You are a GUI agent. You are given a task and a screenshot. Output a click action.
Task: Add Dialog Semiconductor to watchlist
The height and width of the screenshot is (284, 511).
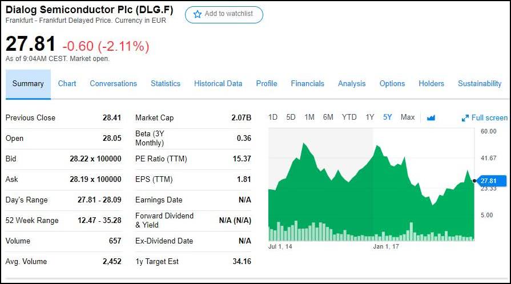point(224,15)
